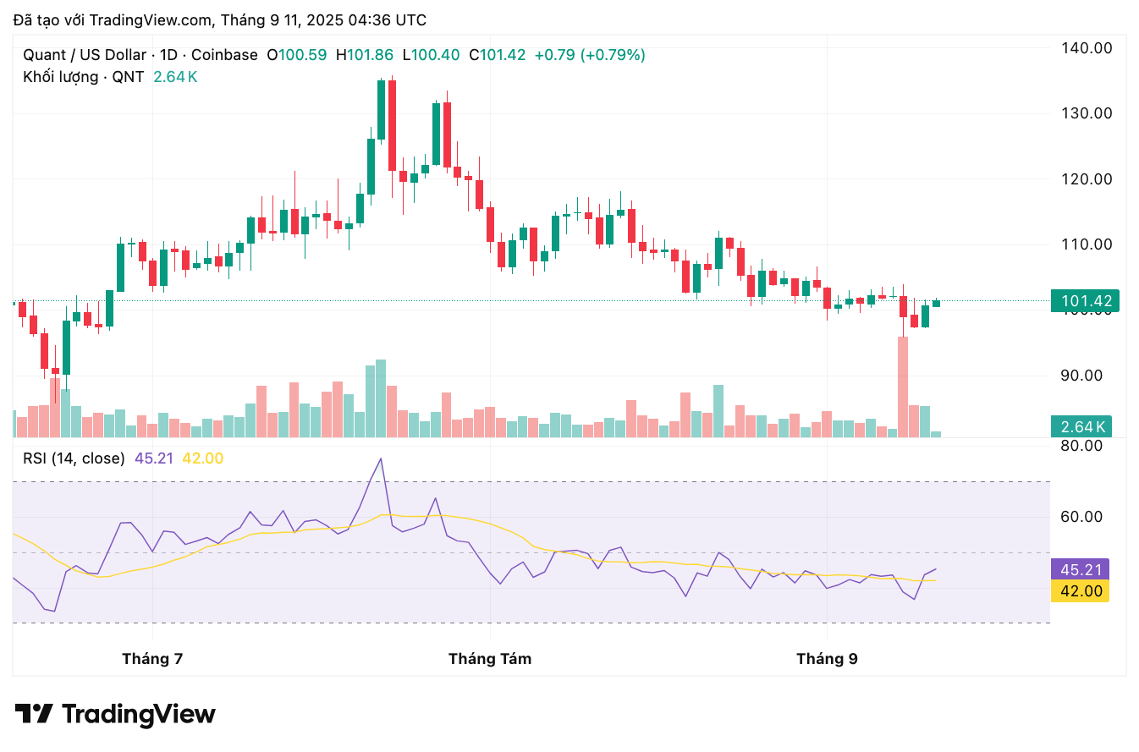Click the purple 45.21 RSI value tag

[1079, 569]
